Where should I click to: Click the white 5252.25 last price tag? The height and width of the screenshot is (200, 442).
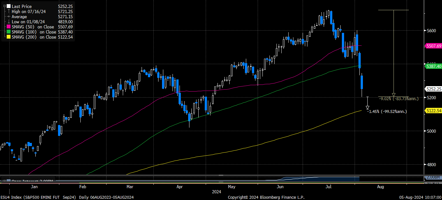coord(433,89)
